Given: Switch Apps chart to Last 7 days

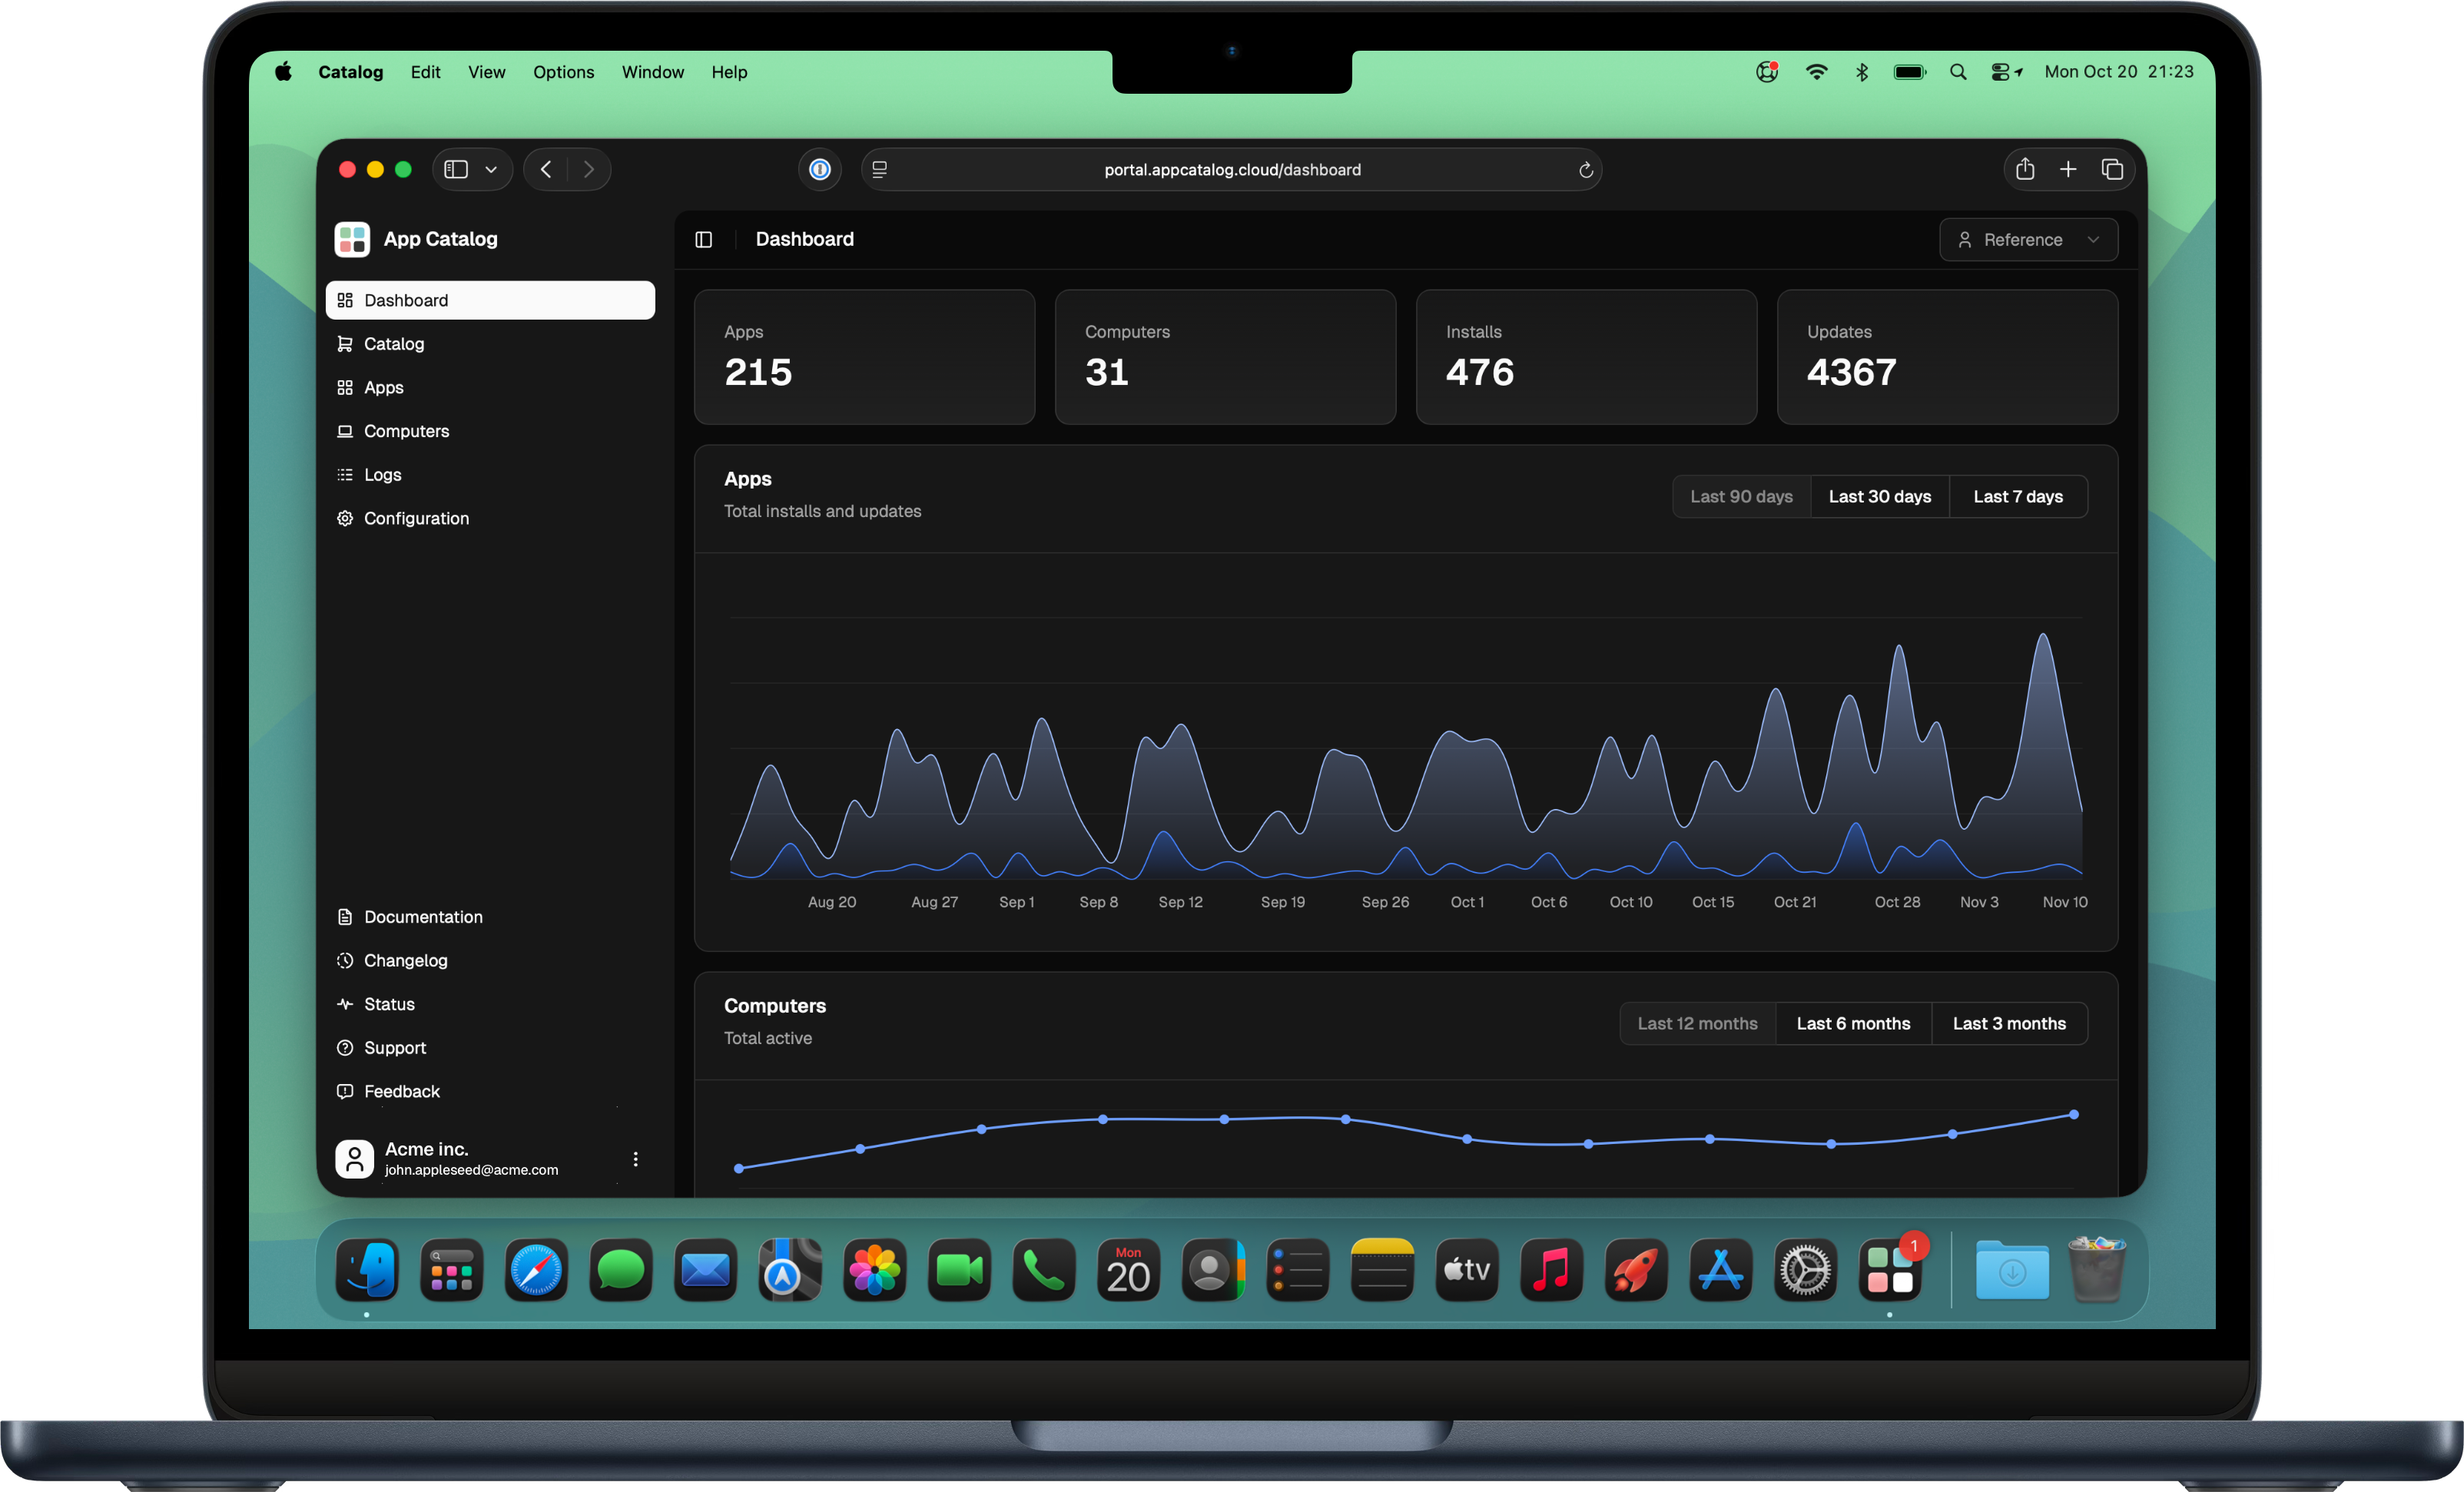Looking at the screenshot, I should [x=2017, y=496].
